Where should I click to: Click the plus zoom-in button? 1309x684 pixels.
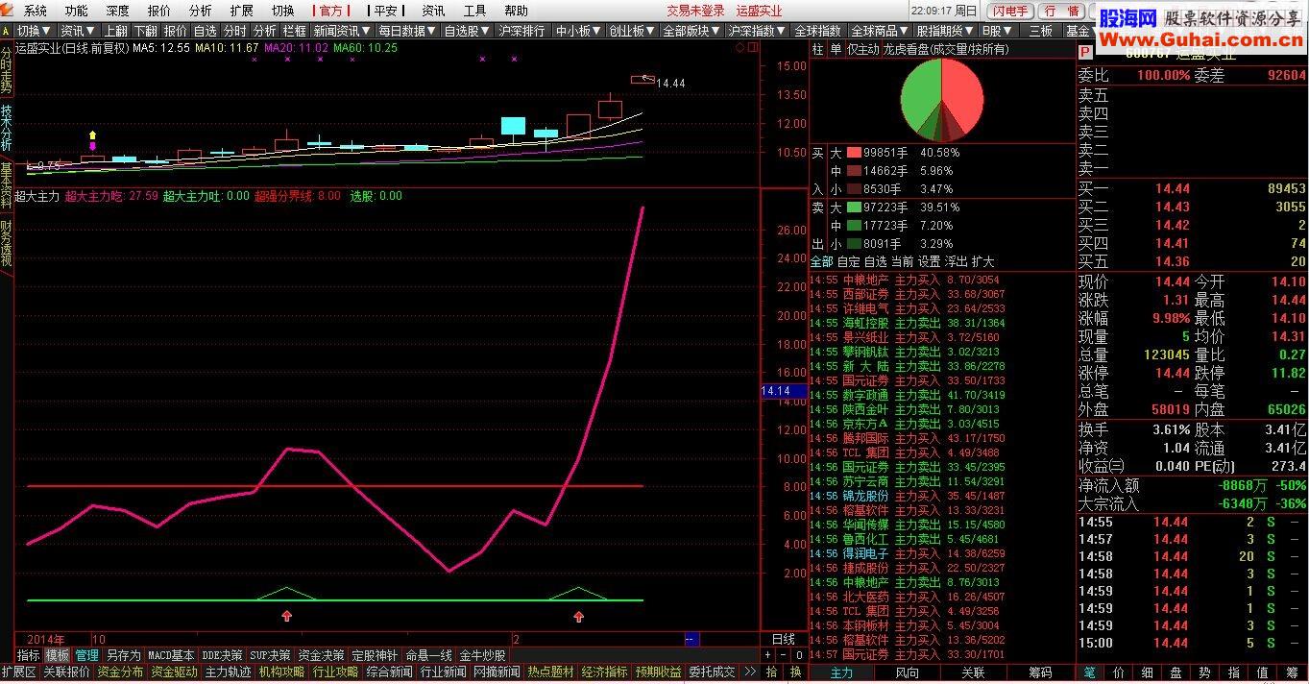[x=769, y=655]
